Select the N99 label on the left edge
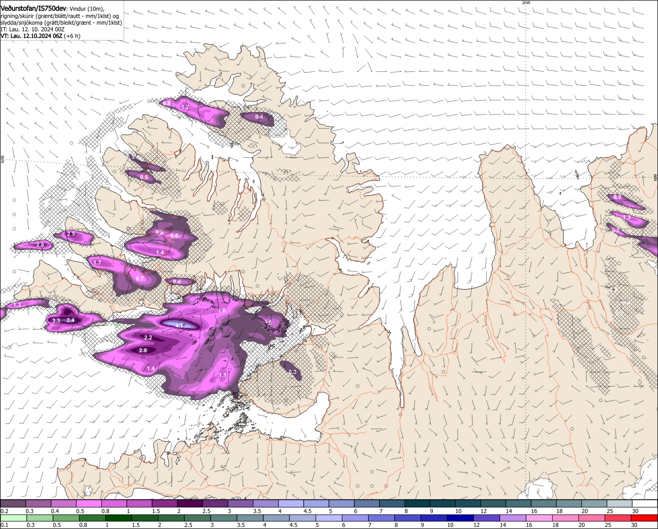Screen dimensions: 658x529 (x=2, y=160)
